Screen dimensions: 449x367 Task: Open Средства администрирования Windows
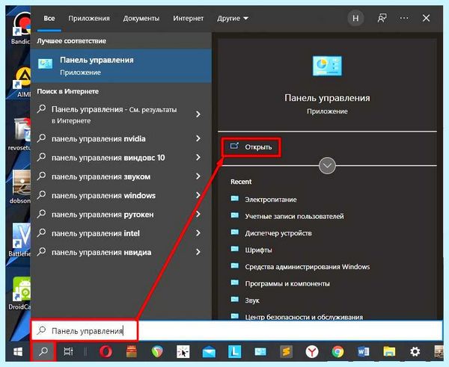point(300,267)
